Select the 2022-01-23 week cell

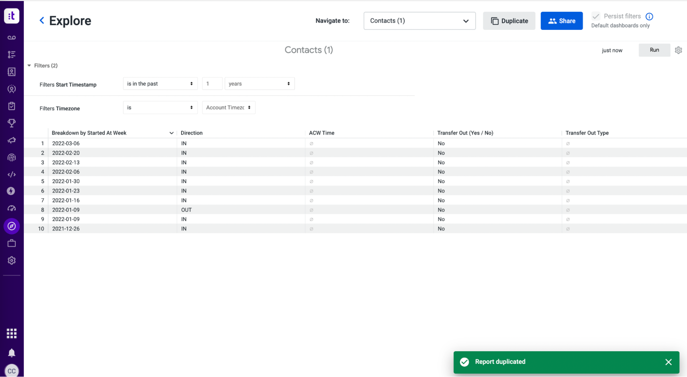(x=112, y=191)
